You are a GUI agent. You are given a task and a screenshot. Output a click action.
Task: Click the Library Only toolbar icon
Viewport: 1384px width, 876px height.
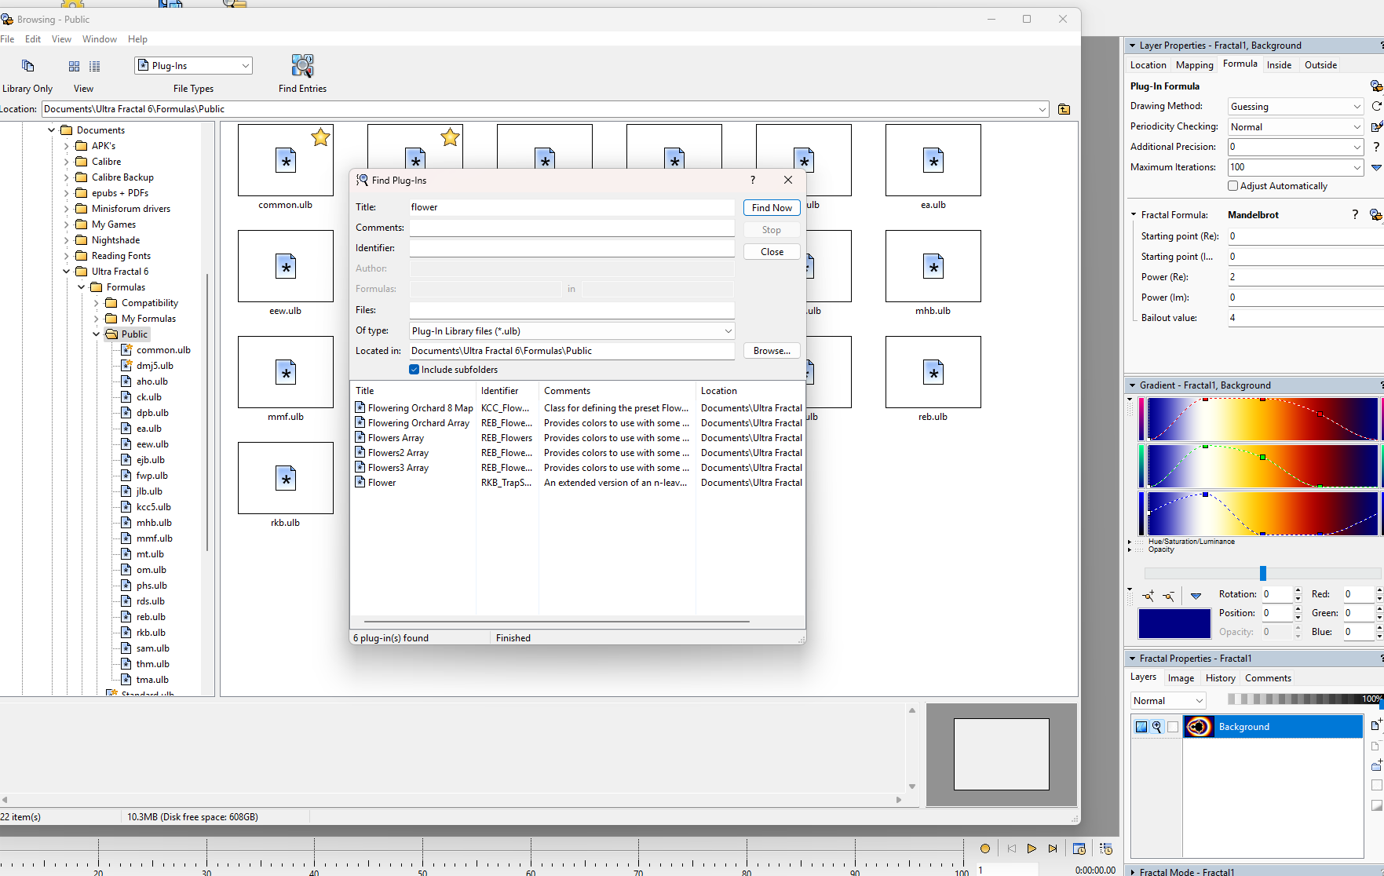[27, 66]
